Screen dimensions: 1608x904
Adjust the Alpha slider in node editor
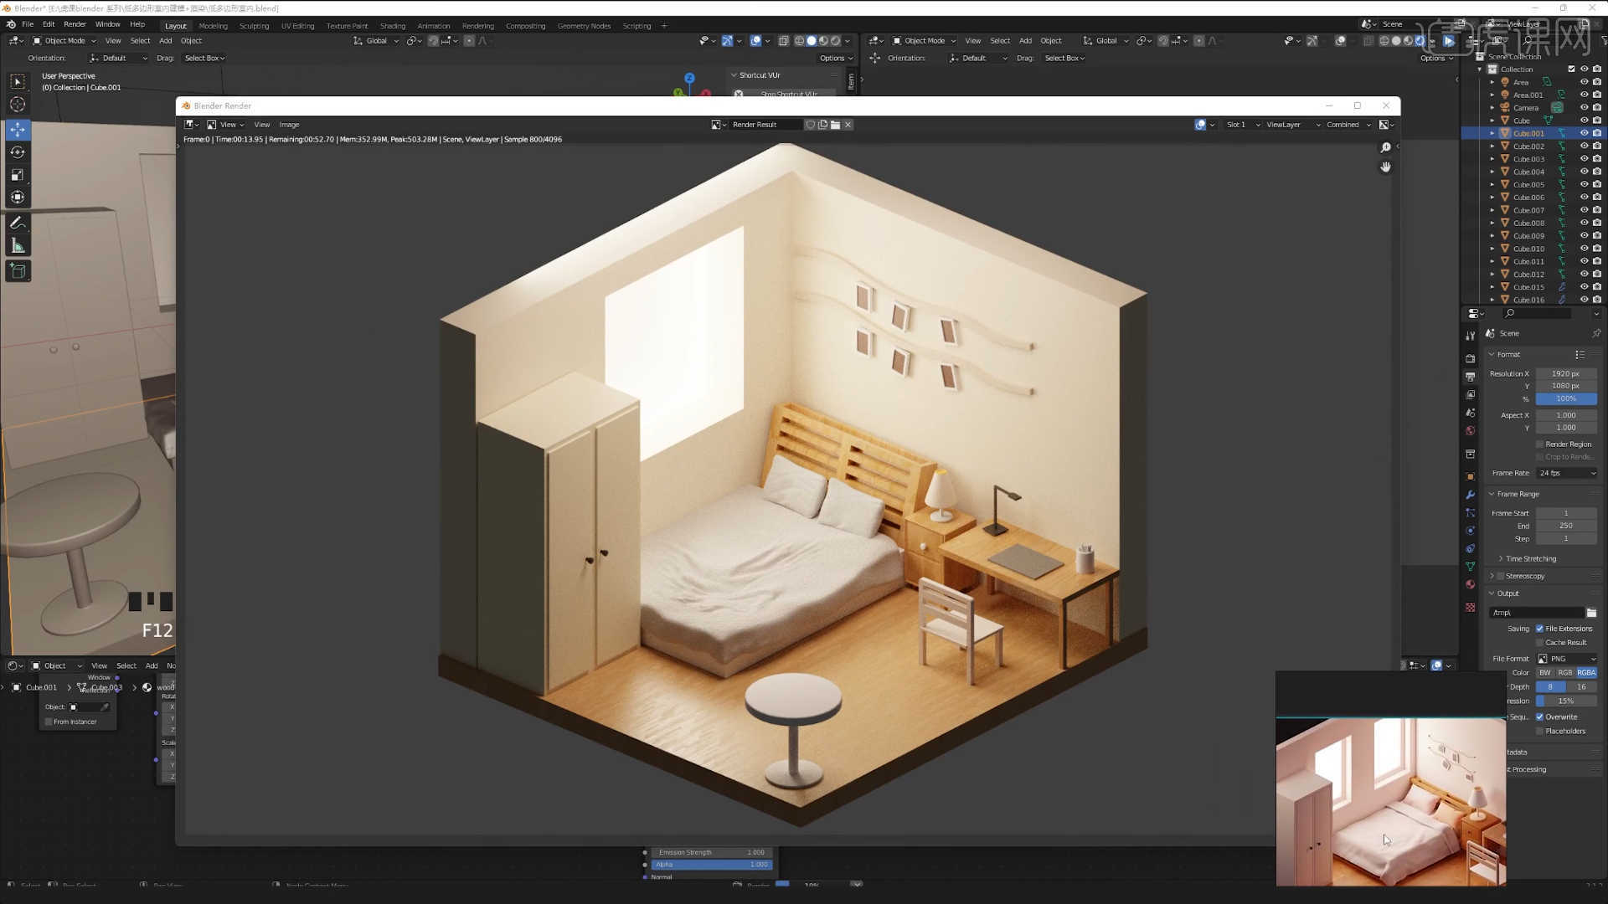click(x=712, y=865)
